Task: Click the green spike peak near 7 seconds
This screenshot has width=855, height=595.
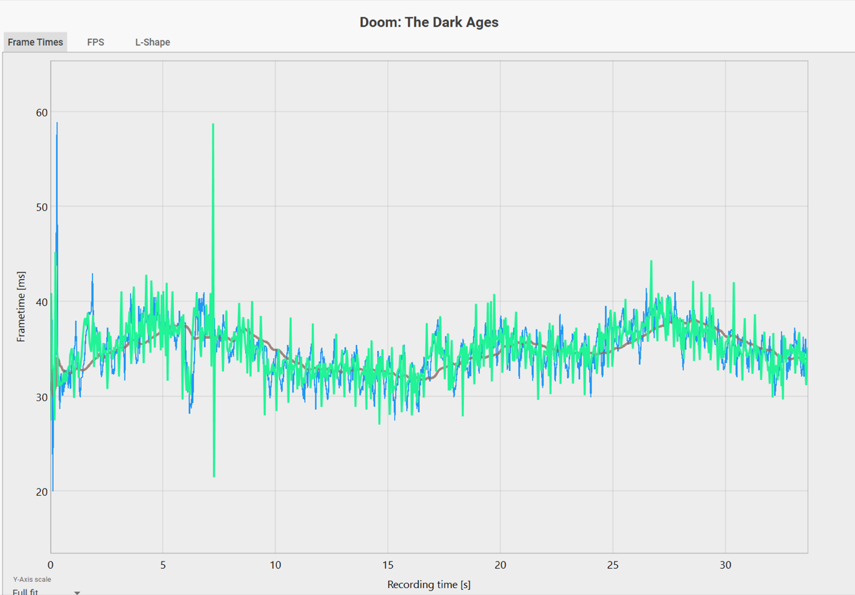Action: point(213,125)
